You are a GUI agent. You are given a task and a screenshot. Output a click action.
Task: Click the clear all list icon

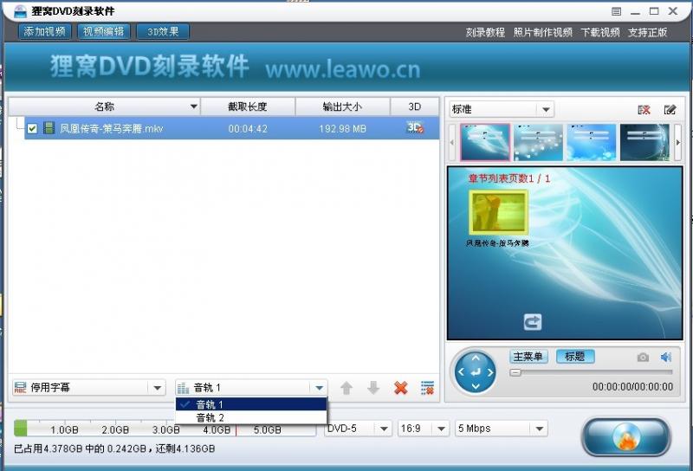[x=427, y=388]
